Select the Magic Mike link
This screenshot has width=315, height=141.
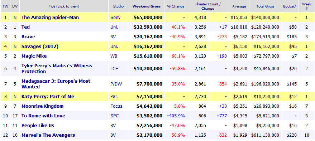[x=34, y=56]
